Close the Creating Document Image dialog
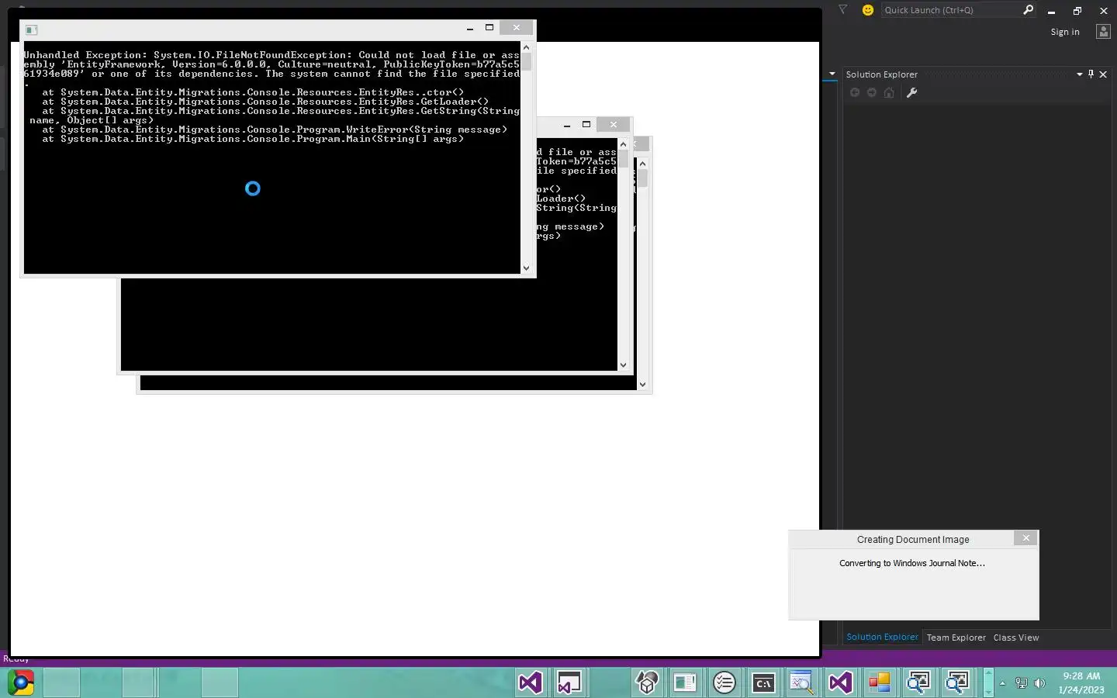This screenshot has height=698, width=1117. tap(1025, 538)
